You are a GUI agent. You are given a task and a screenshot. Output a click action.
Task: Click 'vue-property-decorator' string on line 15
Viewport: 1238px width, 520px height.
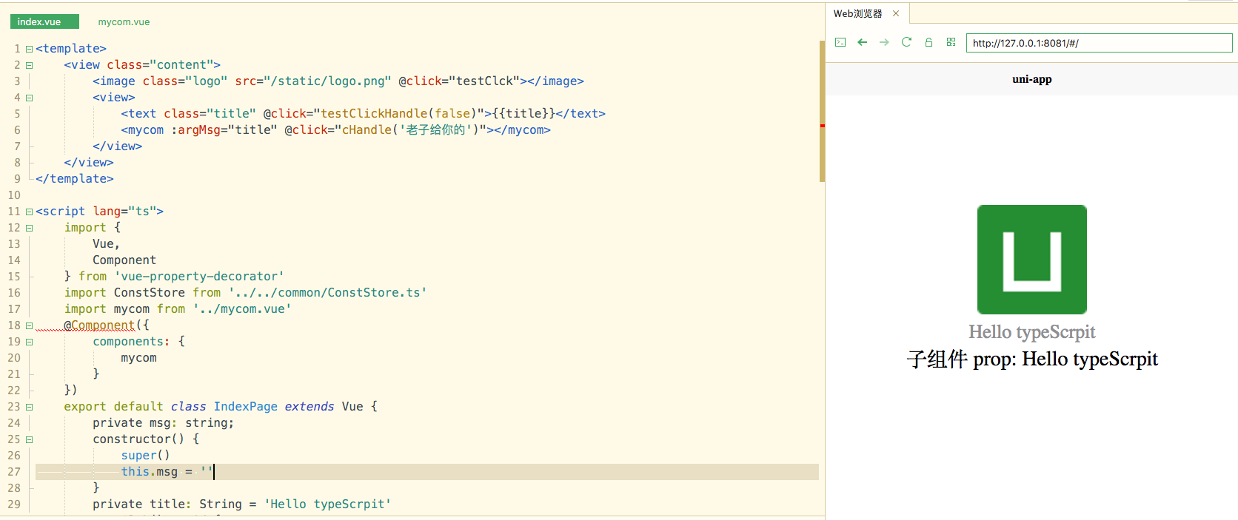click(x=199, y=276)
